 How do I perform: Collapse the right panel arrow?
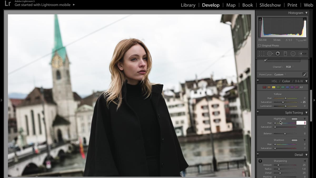pyautogui.click(x=314, y=100)
